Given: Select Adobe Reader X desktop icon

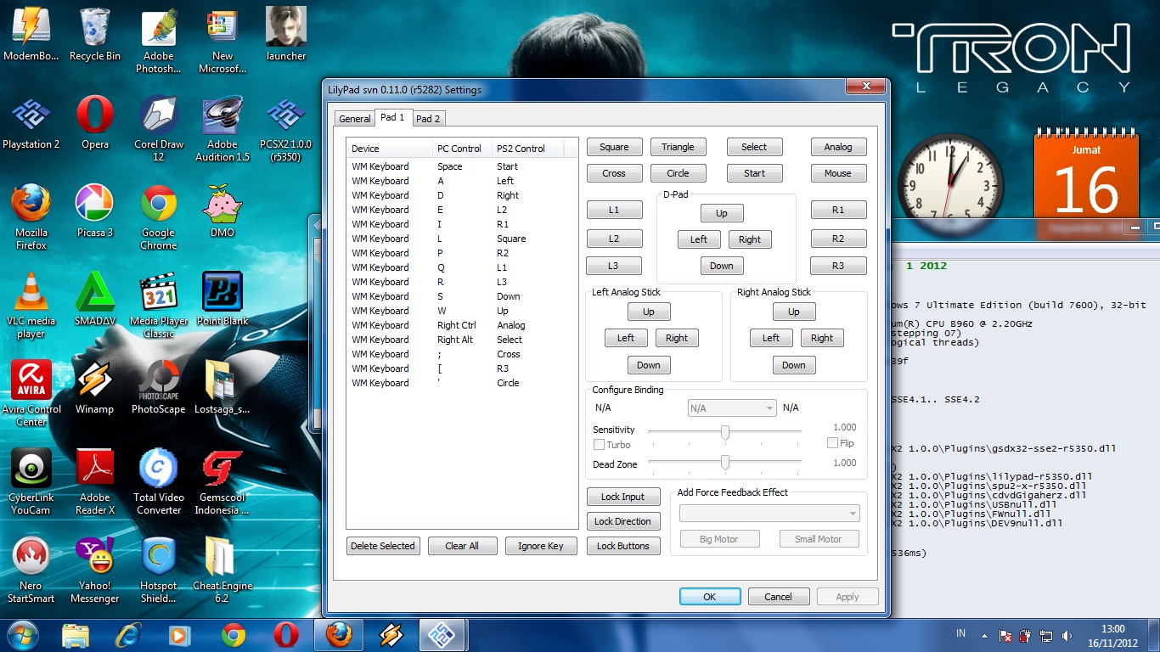Looking at the screenshot, I should point(95,482).
